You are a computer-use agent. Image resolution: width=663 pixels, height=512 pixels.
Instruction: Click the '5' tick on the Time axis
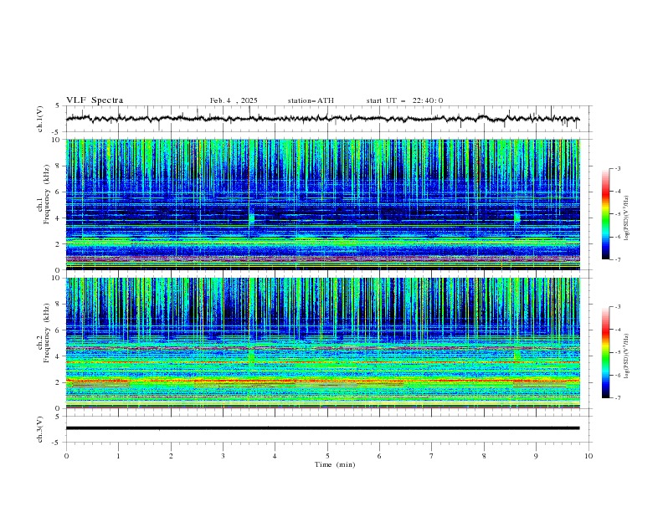coord(327,456)
